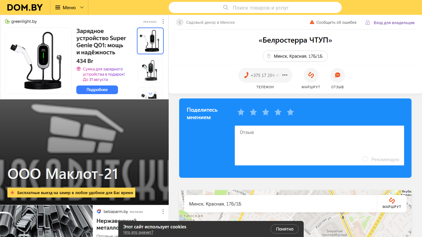Click Подробнее button in charger ad
422x237 pixels.
pos(97,90)
